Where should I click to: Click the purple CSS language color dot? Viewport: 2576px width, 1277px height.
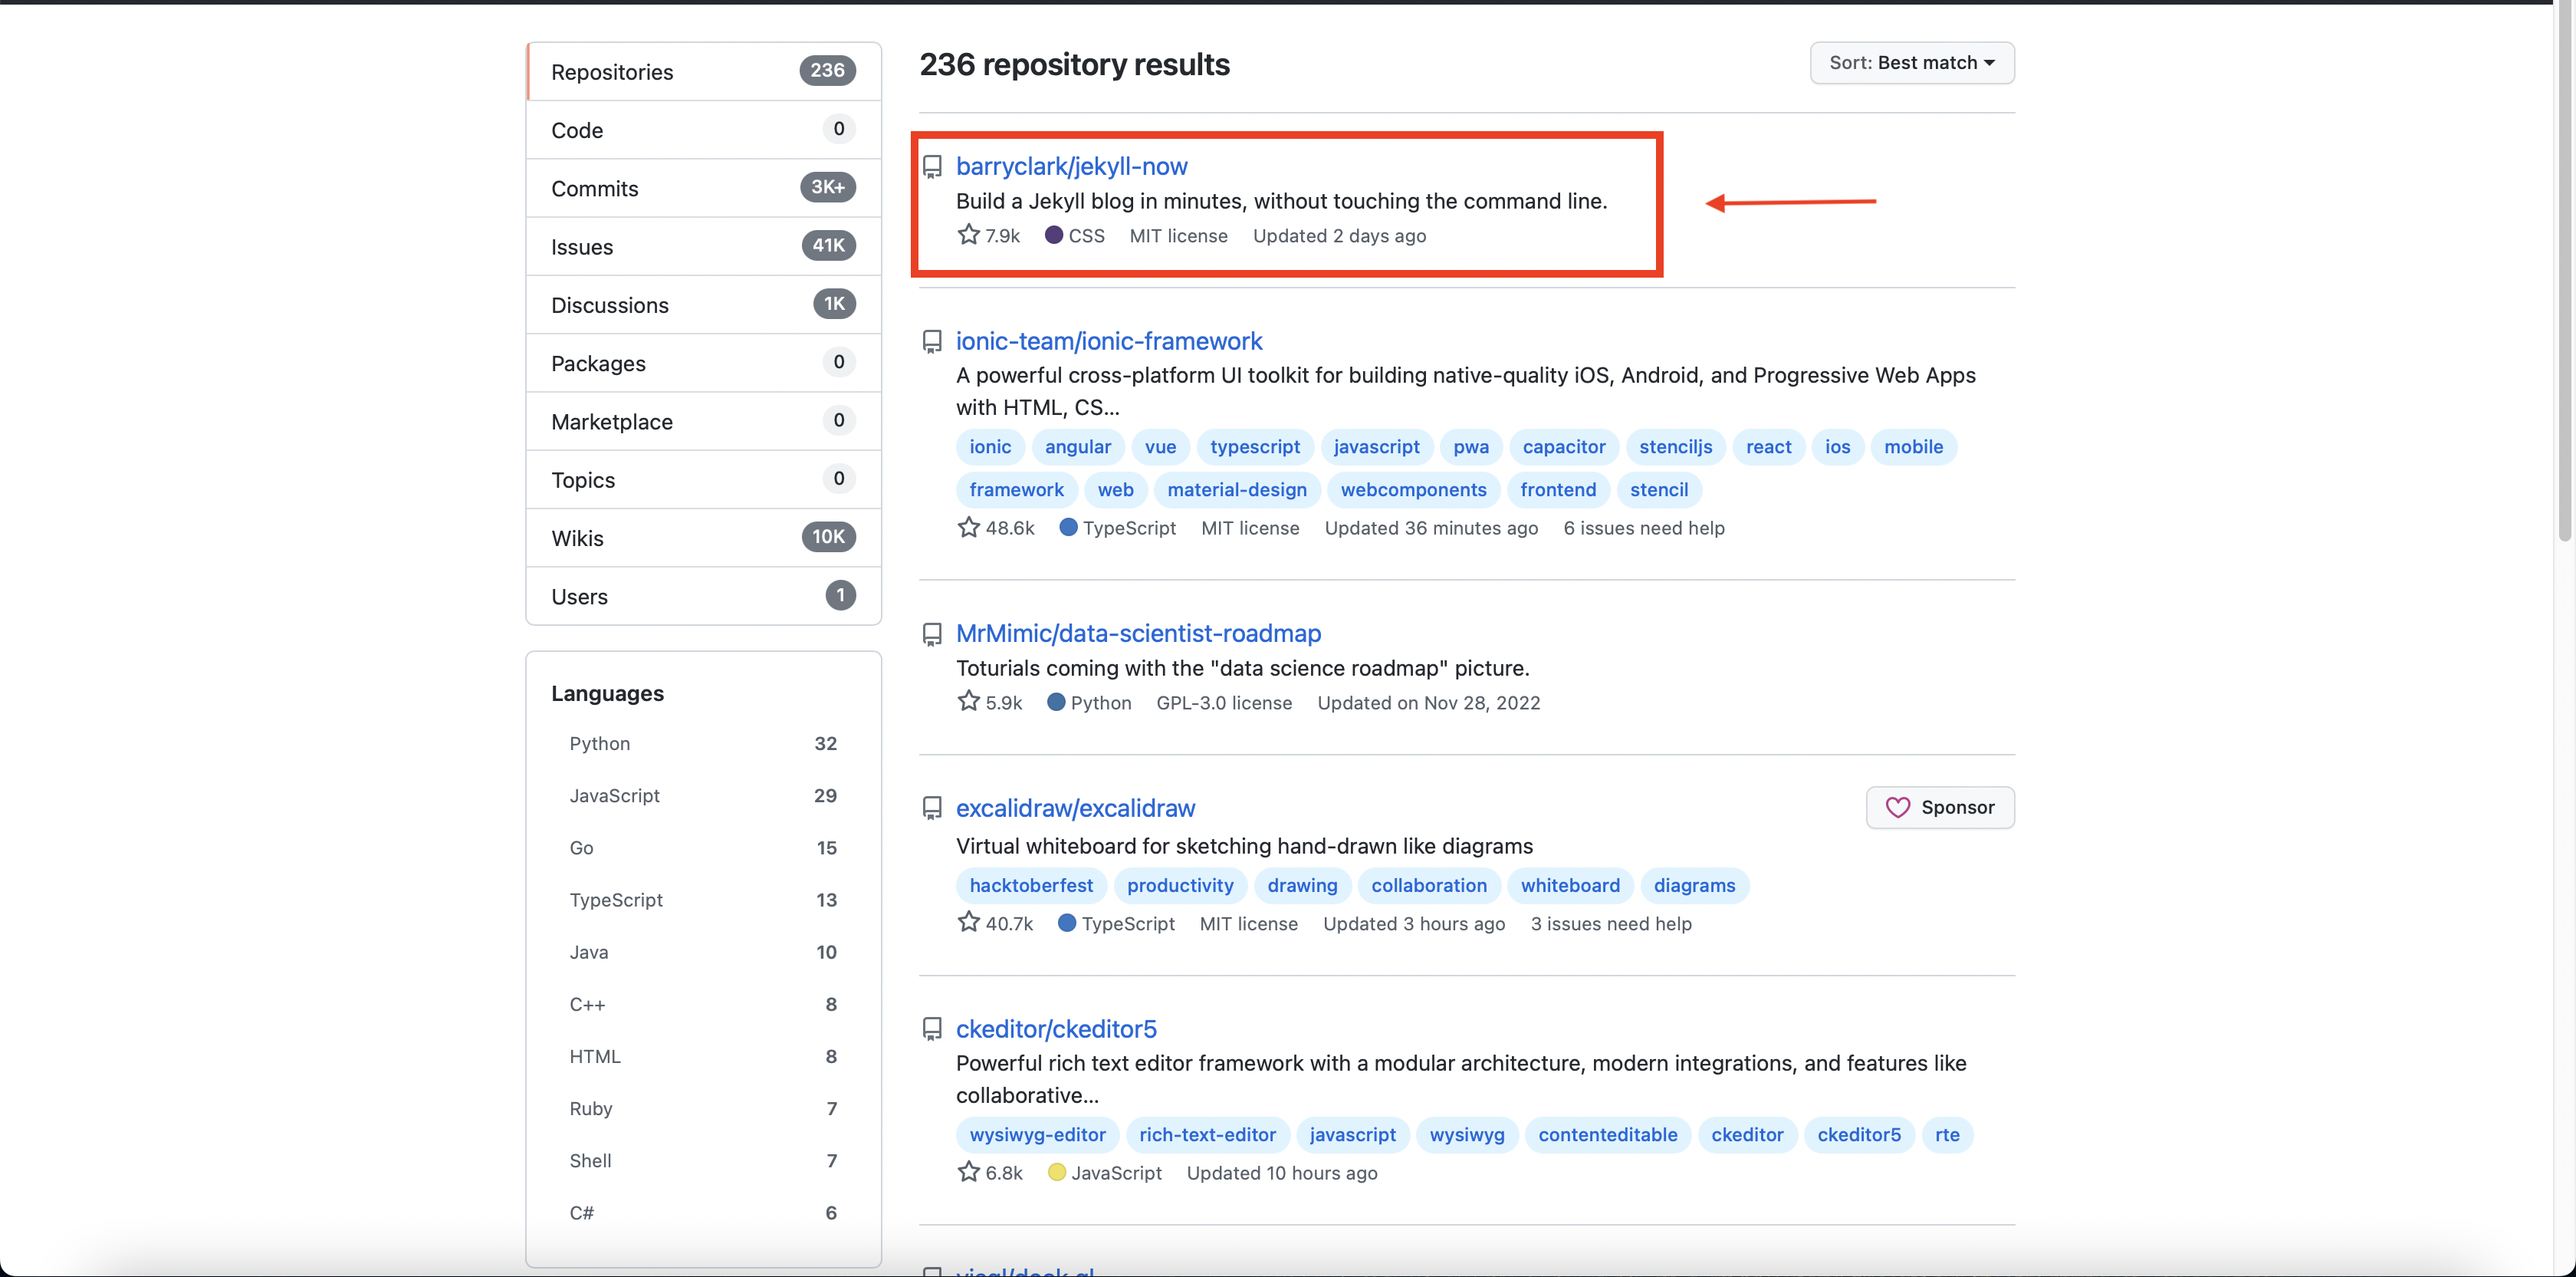[1053, 235]
